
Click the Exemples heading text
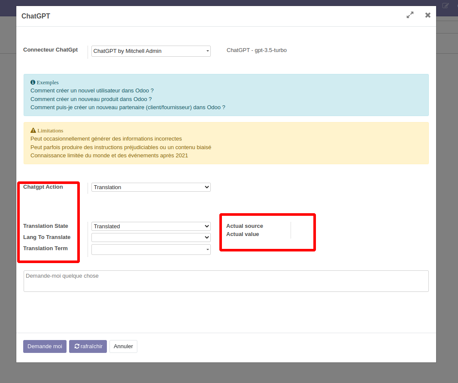pos(48,83)
